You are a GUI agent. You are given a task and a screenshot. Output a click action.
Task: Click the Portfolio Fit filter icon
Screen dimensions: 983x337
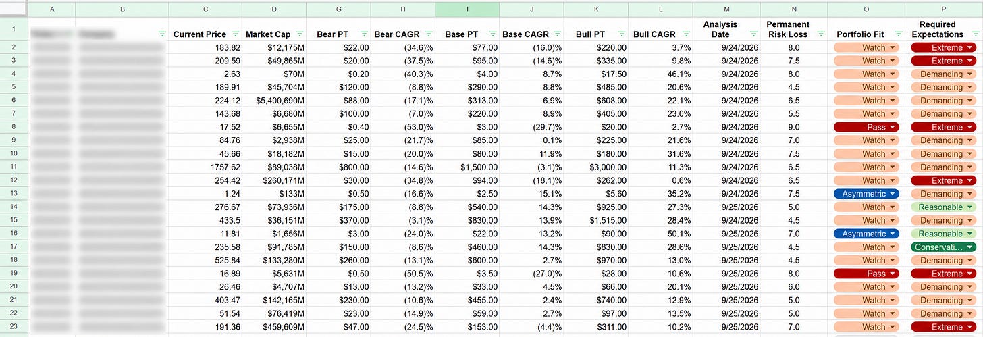coord(898,34)
